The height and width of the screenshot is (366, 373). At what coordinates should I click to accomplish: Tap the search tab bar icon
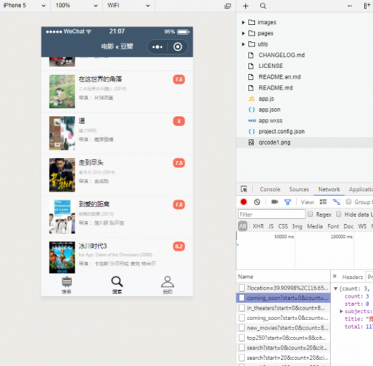[x=117, y=285]
